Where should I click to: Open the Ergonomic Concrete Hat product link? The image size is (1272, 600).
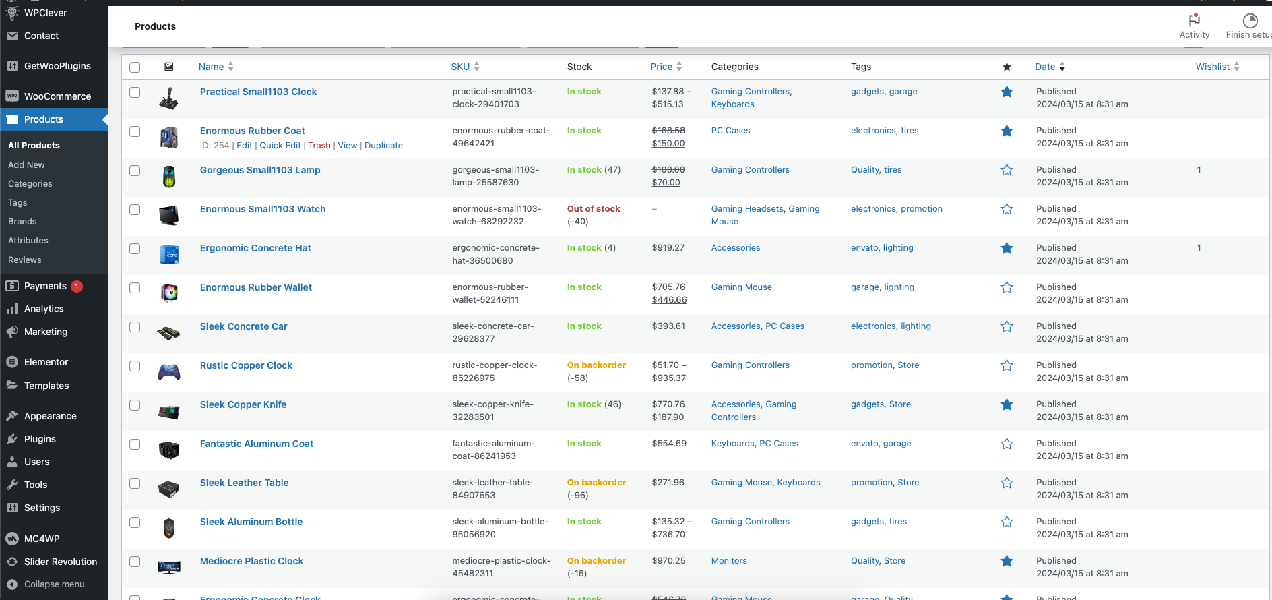pos(255,248)
